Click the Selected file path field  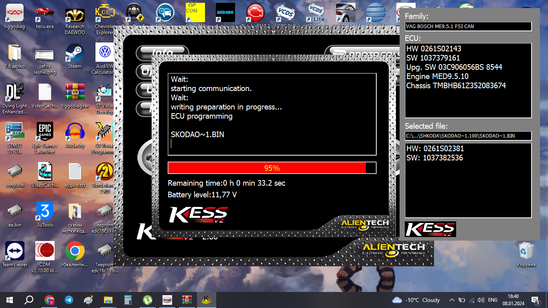(x=468, y=136)
